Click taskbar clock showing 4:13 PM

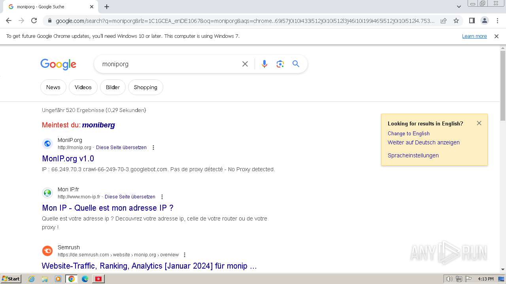pos(485,279)
